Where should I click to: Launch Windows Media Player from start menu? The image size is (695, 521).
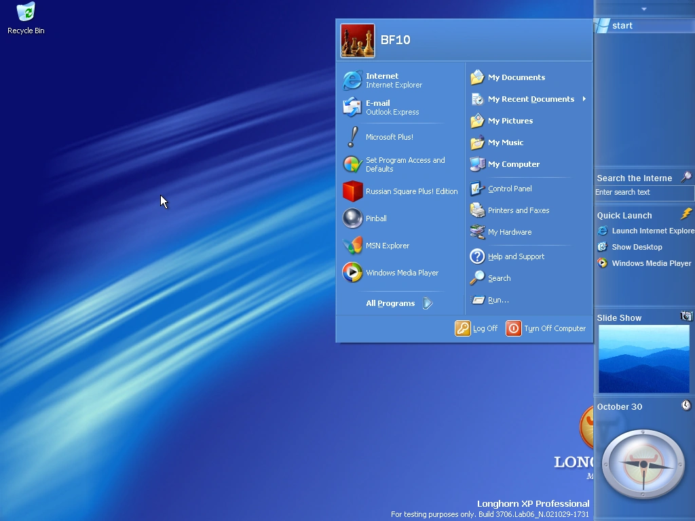point(352,273)
